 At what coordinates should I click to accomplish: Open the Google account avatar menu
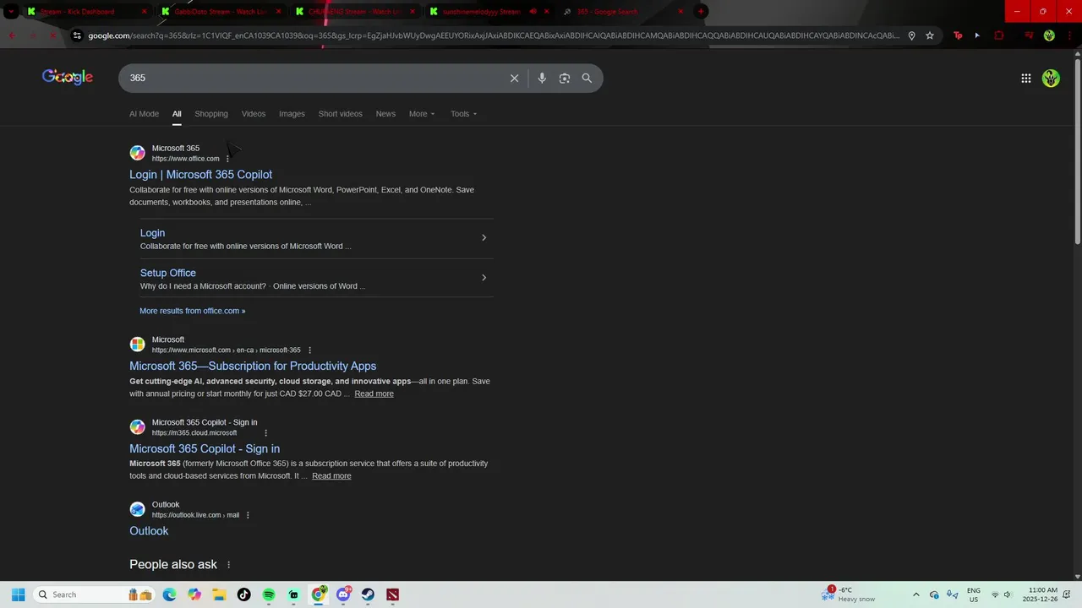[x=1051, y=78]
